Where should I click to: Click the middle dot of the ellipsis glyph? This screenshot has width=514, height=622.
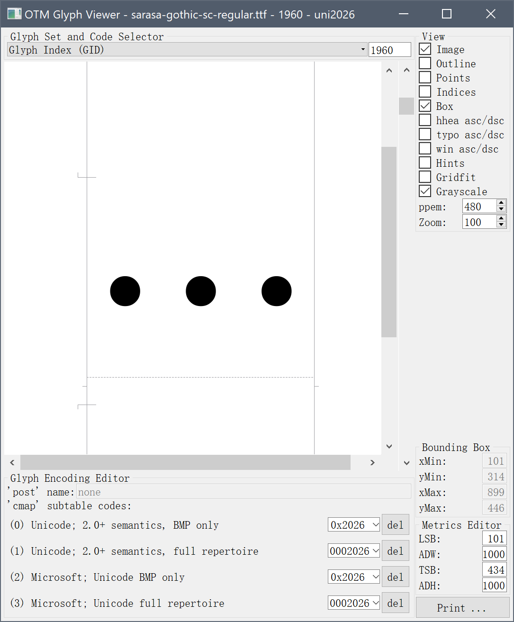tap(201, 291)
